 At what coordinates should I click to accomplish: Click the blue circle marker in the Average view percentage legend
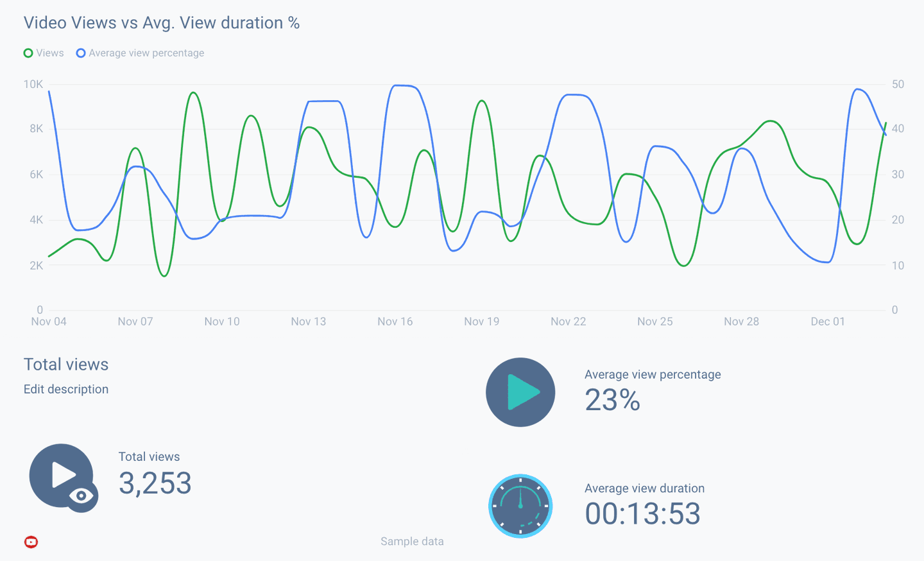[81, 53]
